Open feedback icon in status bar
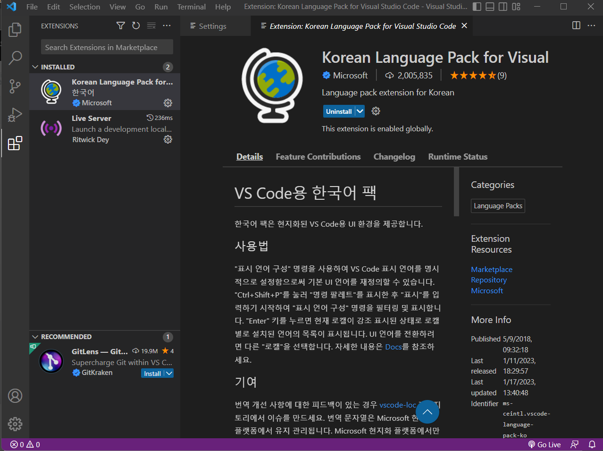Viewport: 603px width, 451px height. click(x=574, y=444)
